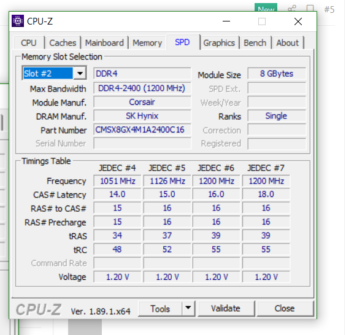Click the Single ranks value

[277, 116]
